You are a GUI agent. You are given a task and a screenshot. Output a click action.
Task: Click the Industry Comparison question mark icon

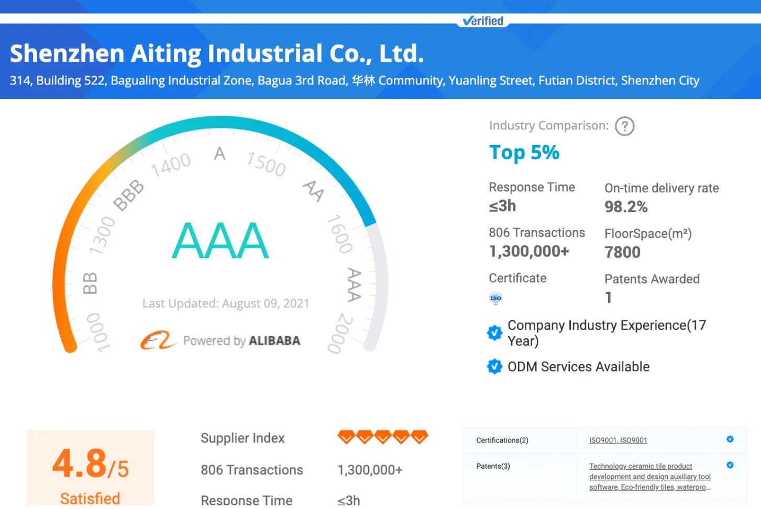(624, 126)
